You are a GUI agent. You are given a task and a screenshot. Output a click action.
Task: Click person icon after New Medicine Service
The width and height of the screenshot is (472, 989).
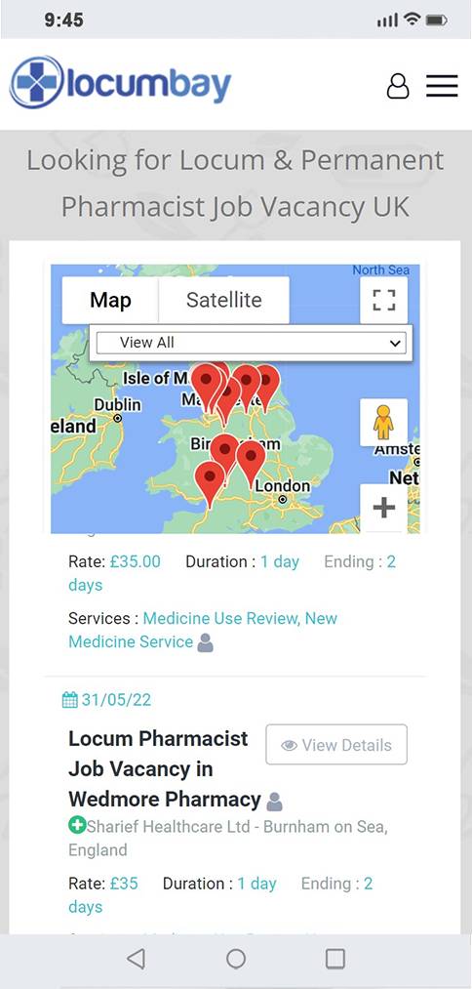click(206, 642)
